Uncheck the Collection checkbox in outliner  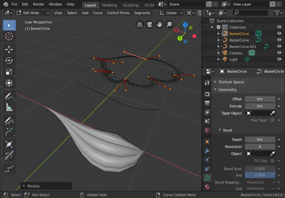click(x=219, y=27)
